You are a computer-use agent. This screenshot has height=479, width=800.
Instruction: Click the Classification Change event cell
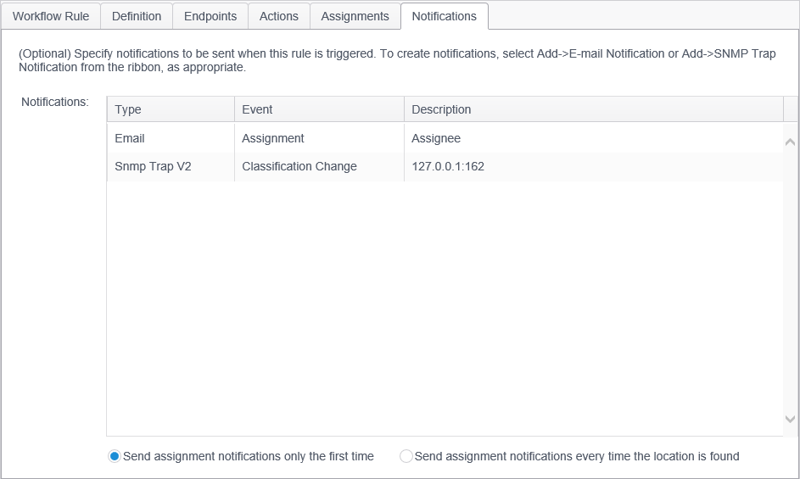click(299, 166)
